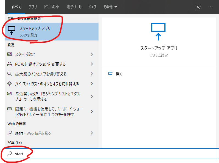Click the sticky keys keyboard icon
Image resolution: width=219 pixels, height=163 pixels.
(10, 109)
